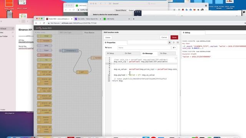246x138 pixels.
Task: Click the trigger node in the palette
Action: [x=45, y=50]
